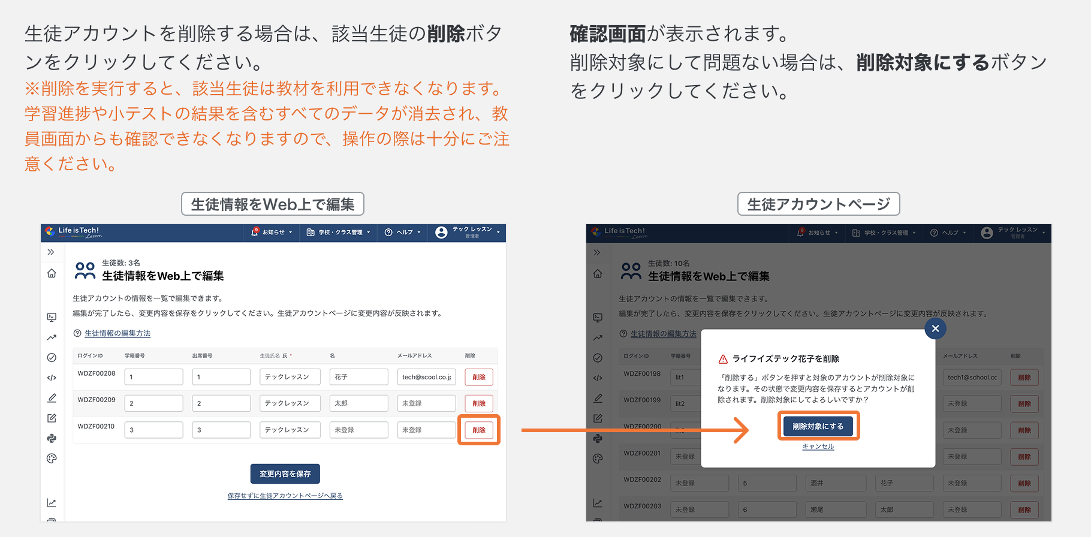The width and height of the screenshot is (1091, 537).
Task: Open the line chart icon in right screenshot sidebar
Action: coord(598,503)
